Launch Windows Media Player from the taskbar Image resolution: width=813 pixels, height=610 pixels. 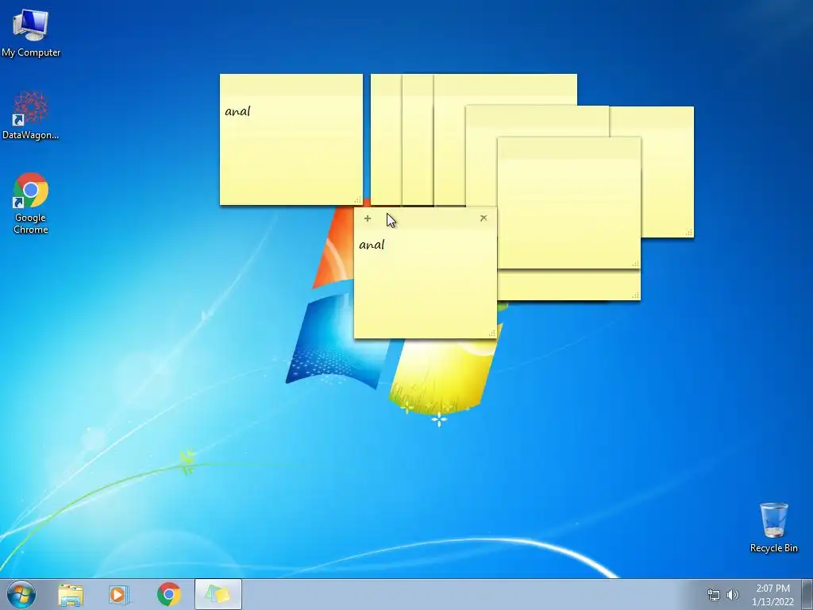pyautogui.click(x=119, y=594)
